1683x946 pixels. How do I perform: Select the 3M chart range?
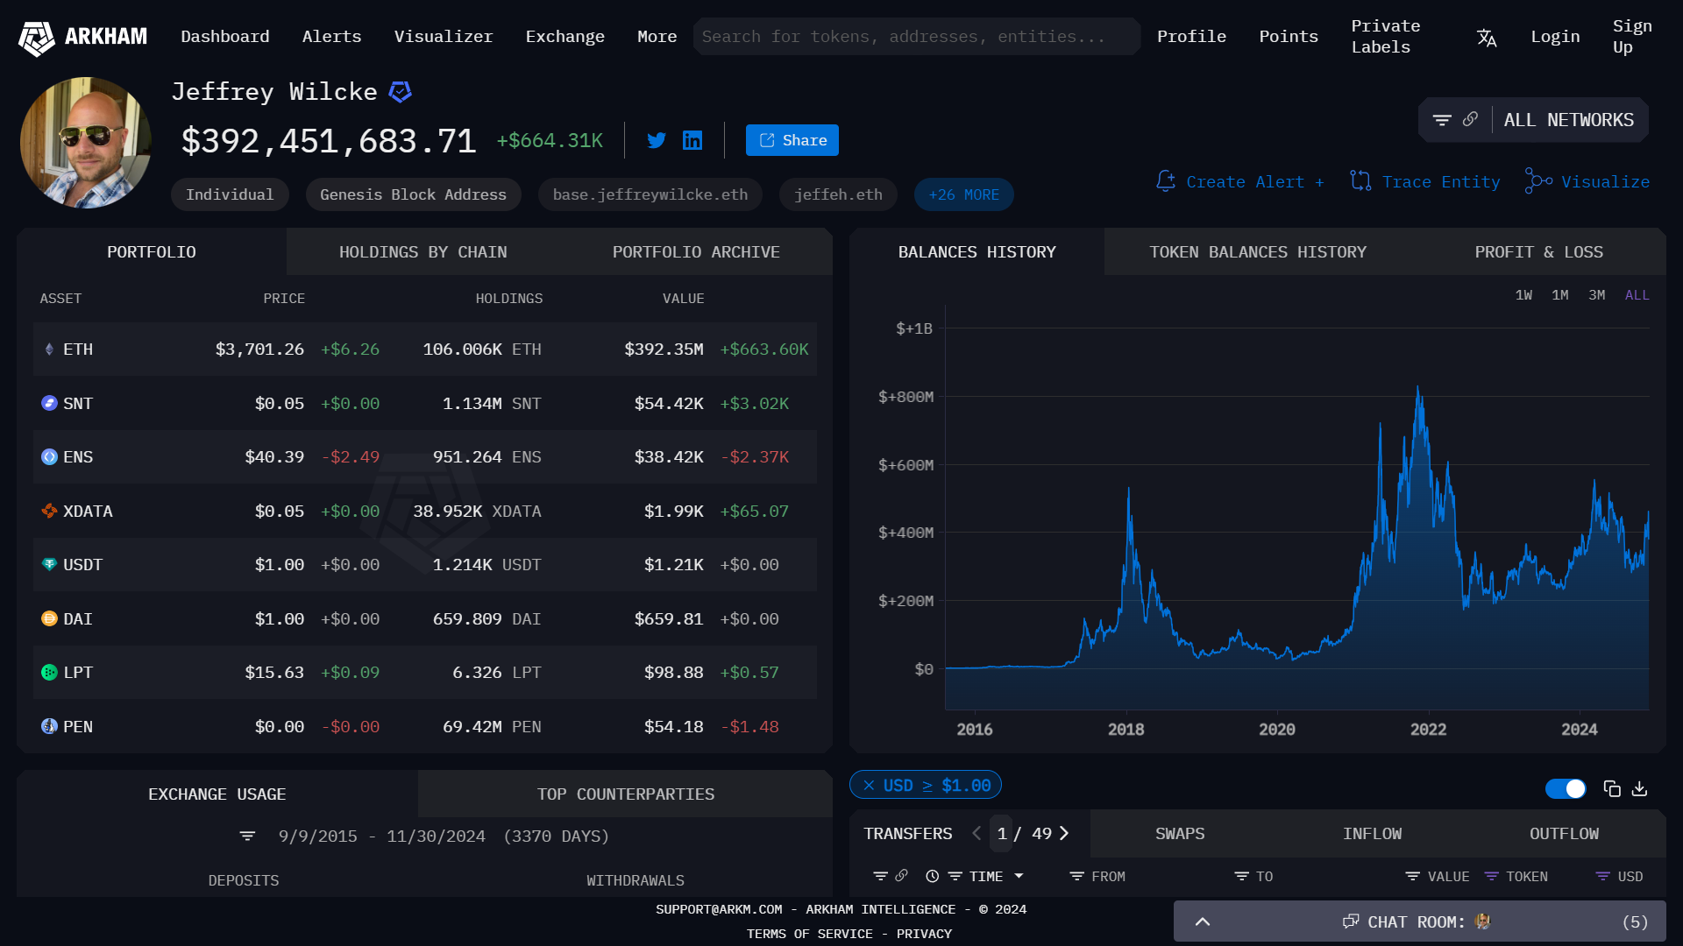pyautogui.click(x=1597, y=295)
